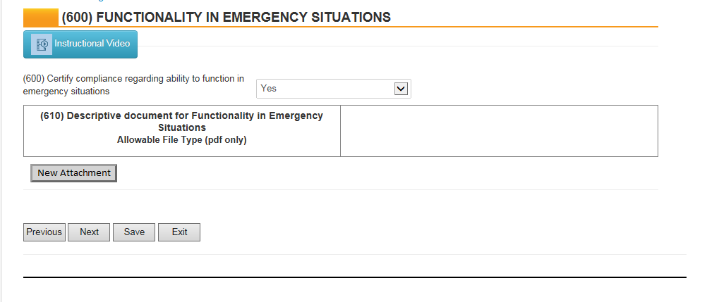Open the Instructional Video button label

(92, 44)
